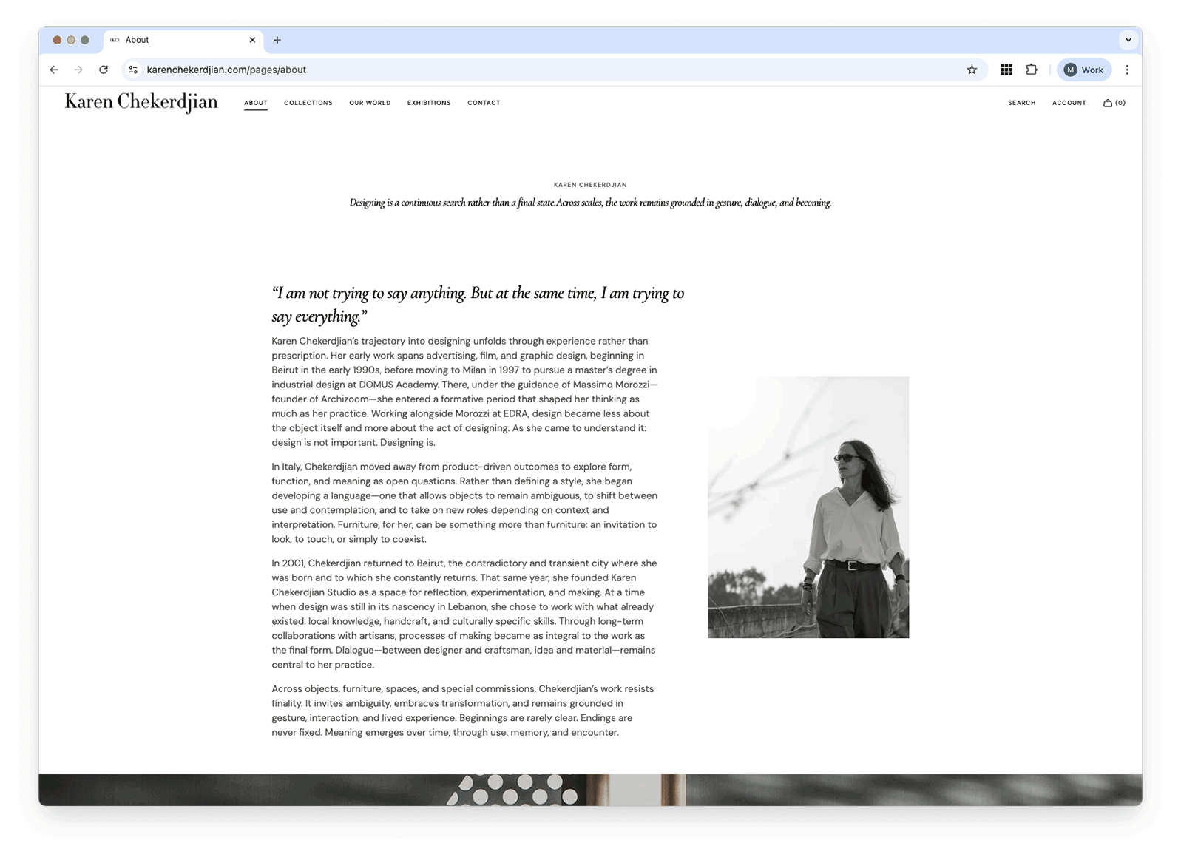
Task: Open the COLLECTIONS navigation item
Action: click(308, 103)
